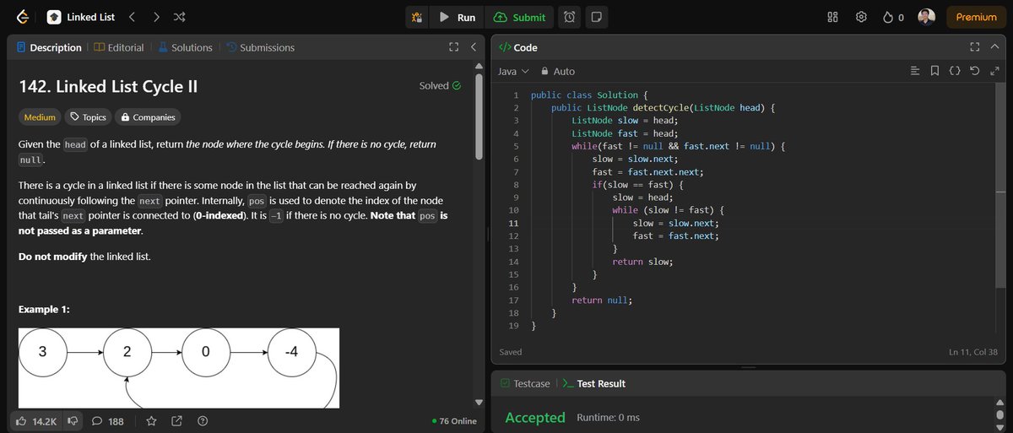The image size is (1013, 433).
Task: Dislike the problem with thumbs down
Action: pos(73,420)
